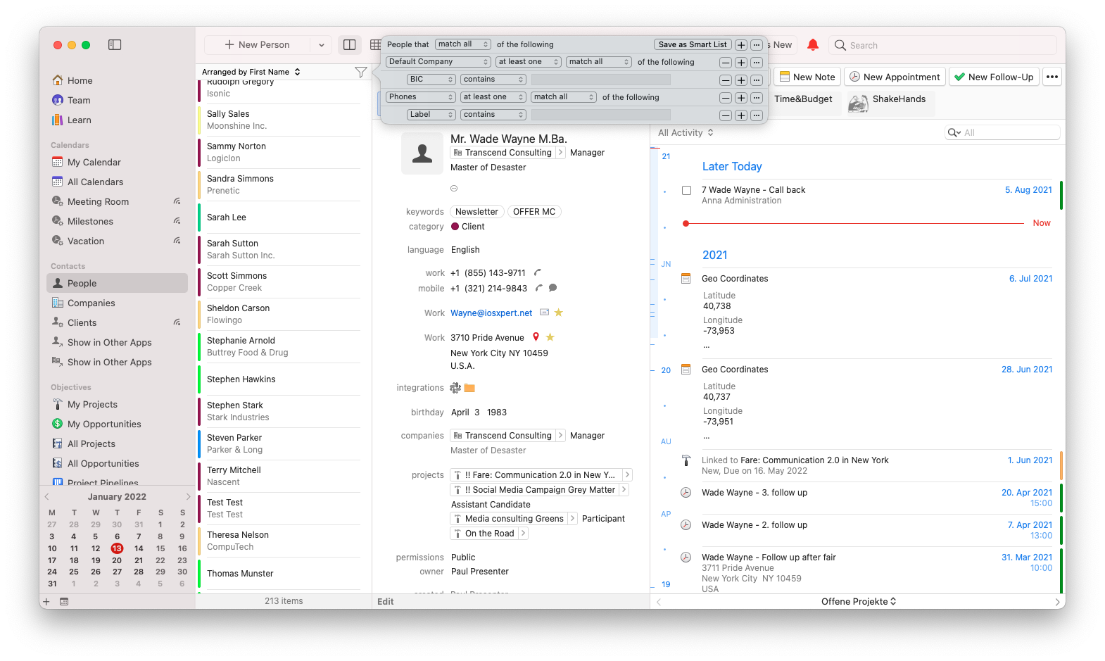
Task: Send message via mobile chat bubble icon
Action: coord(553,288)
